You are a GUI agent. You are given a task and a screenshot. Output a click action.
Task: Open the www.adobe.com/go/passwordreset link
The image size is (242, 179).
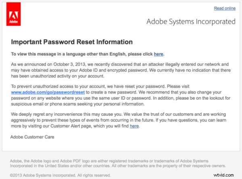coord(48,92)
